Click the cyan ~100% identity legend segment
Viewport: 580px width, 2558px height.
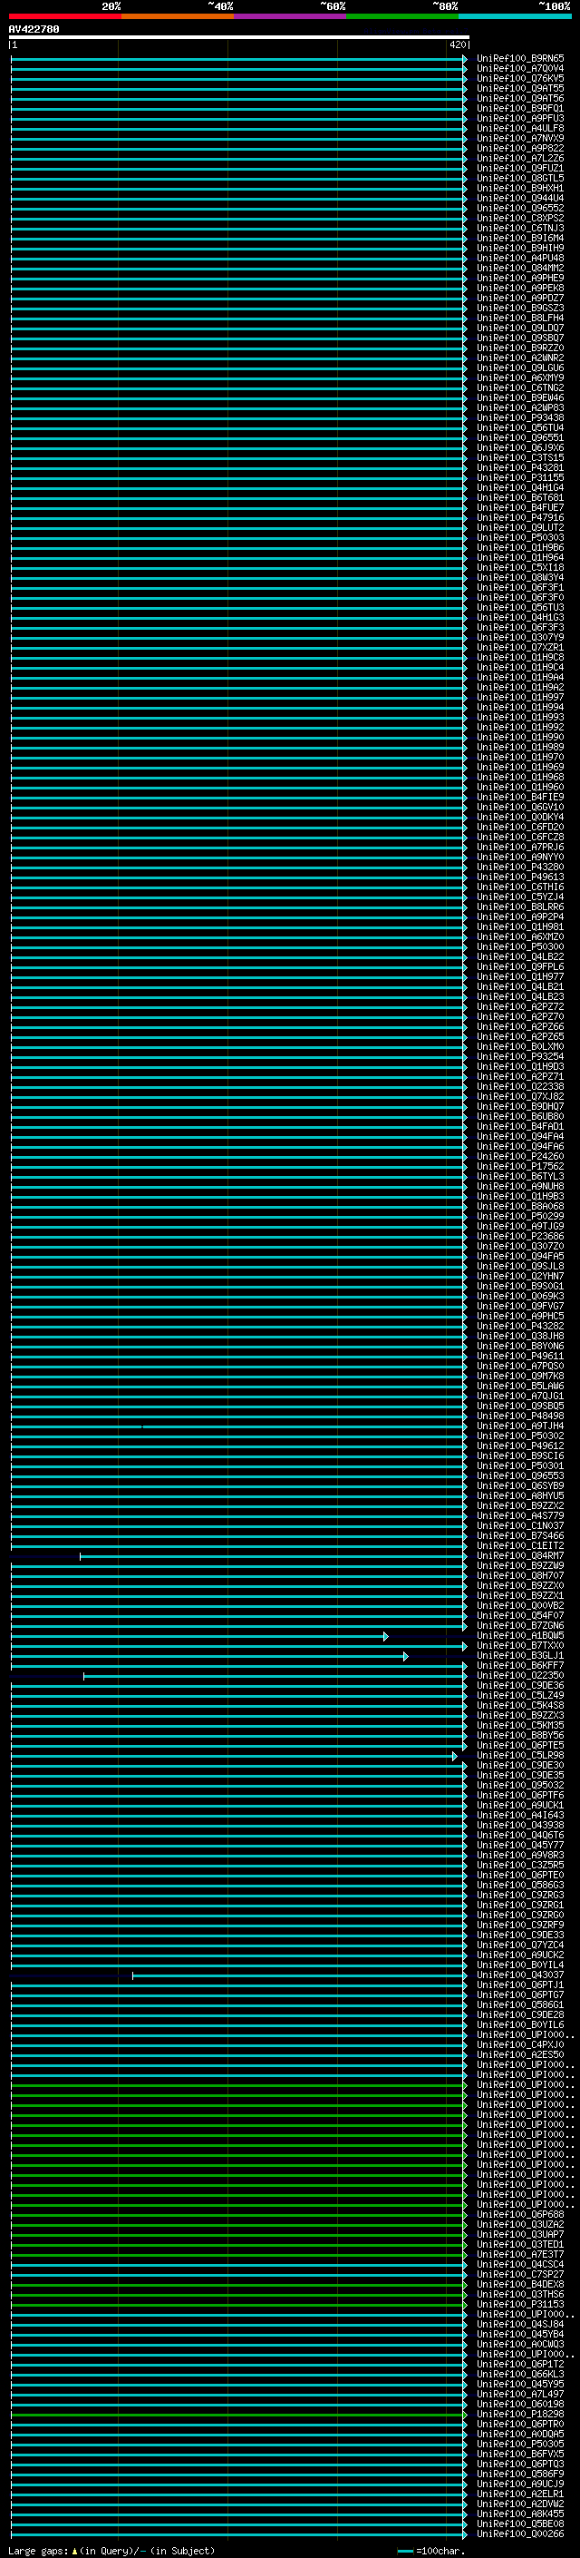tap(515, 16)
